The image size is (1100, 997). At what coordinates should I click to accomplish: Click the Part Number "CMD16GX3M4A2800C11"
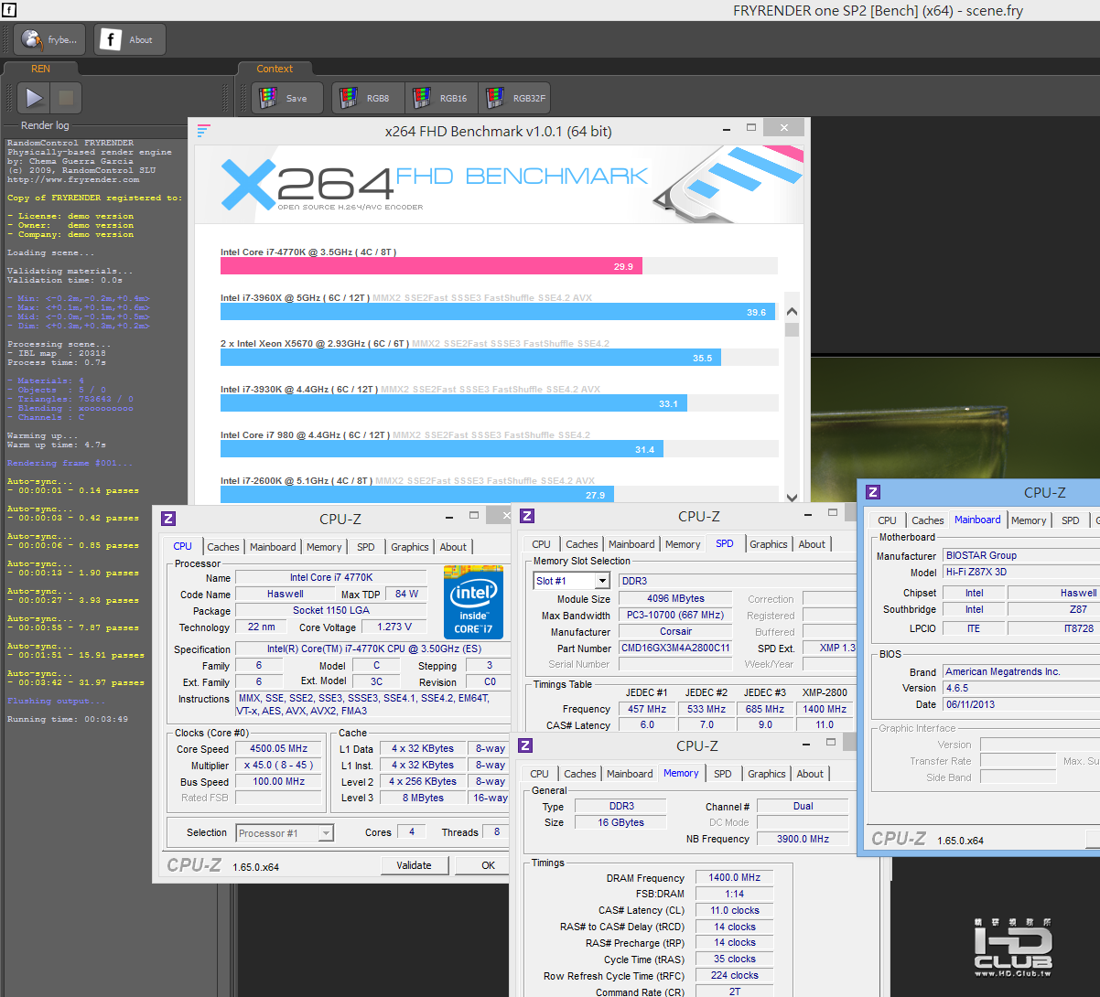(x=675, y=648)
